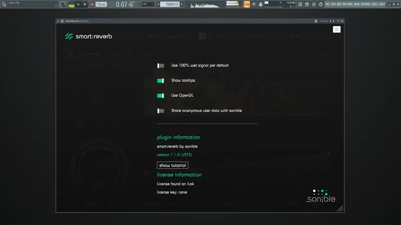Screen dimensions: 401x225
Task: Click the 'License found on iLok' text
Action: (175, 184)
